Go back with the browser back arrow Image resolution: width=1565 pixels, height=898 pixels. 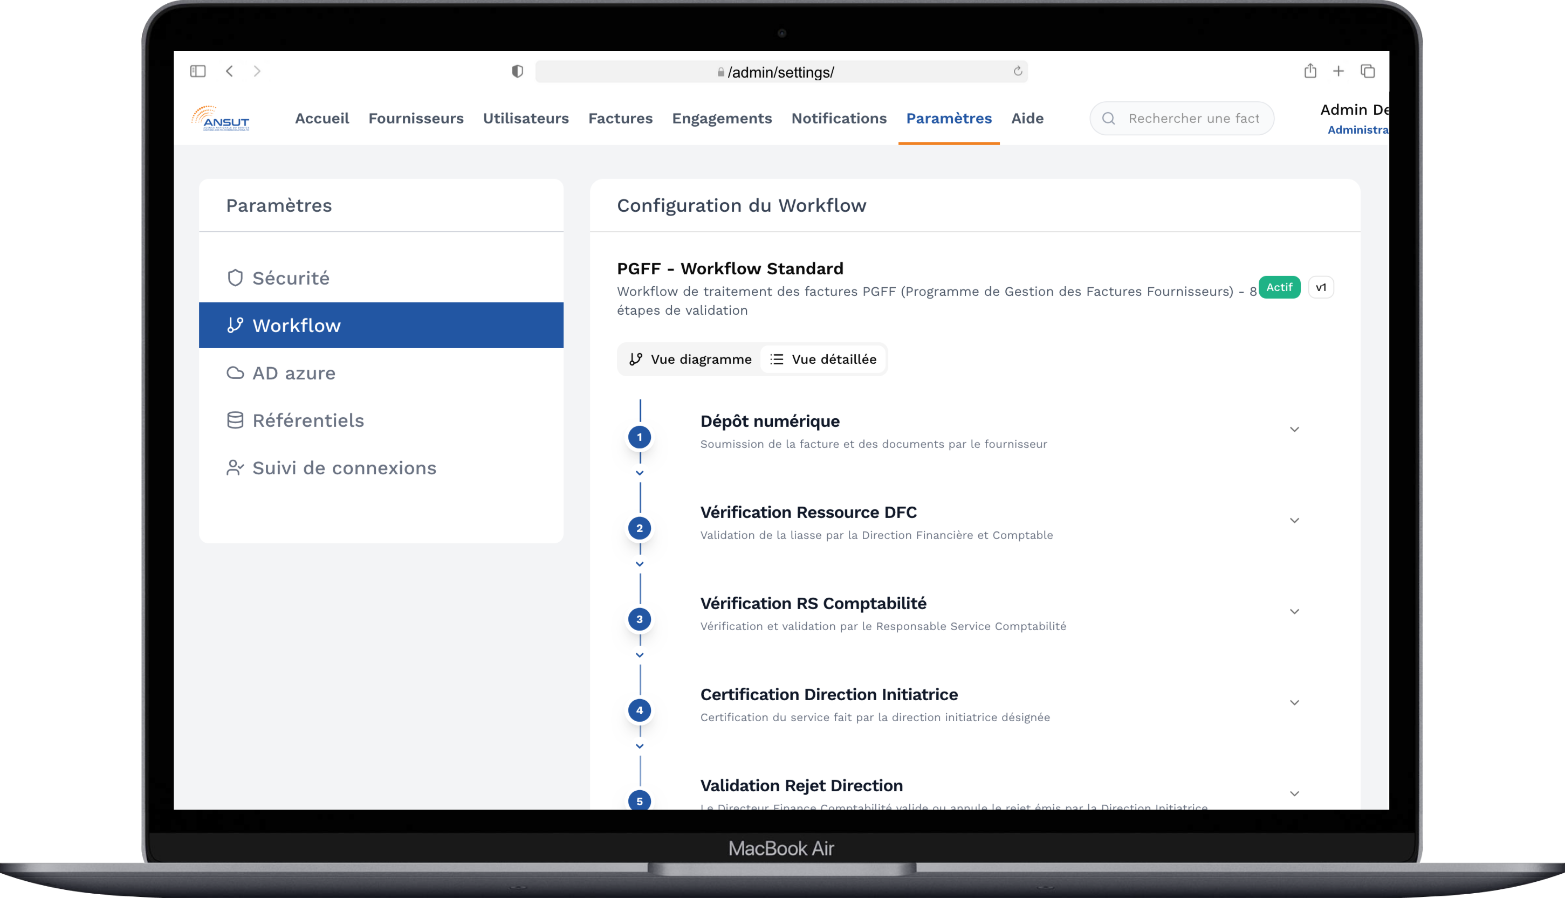click(x=230, y=72)
